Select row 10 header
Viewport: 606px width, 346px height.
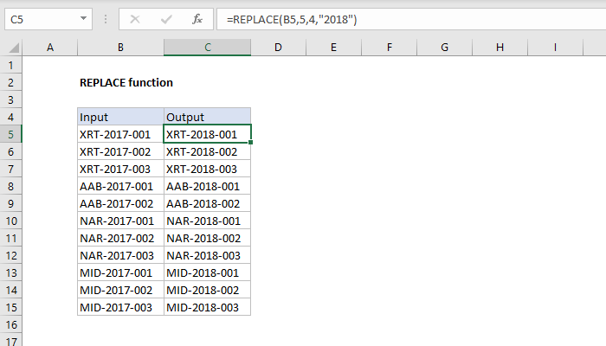[10, 221]
